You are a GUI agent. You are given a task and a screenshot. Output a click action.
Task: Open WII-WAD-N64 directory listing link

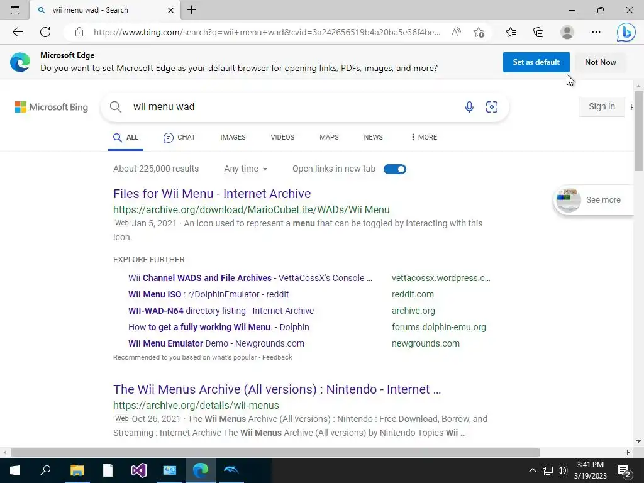pyautogui.click(x=221, y=311)
